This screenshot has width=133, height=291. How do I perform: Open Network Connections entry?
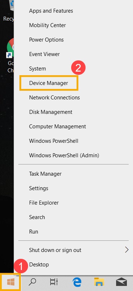[x=54, y=98]
